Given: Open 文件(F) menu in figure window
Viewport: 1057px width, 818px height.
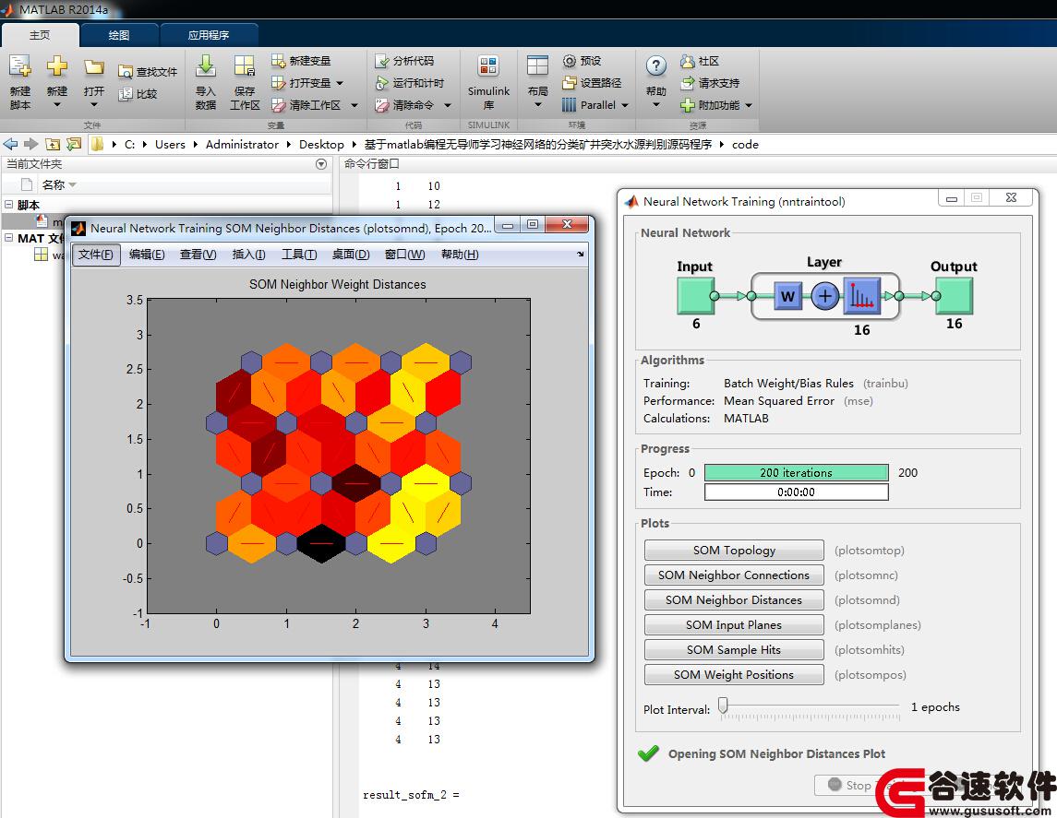Looking at the screenshot, I should (x=96, y=255).
